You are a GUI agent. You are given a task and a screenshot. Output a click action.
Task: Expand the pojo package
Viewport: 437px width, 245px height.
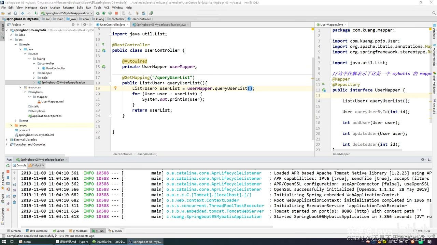click(x=34, y=78)
